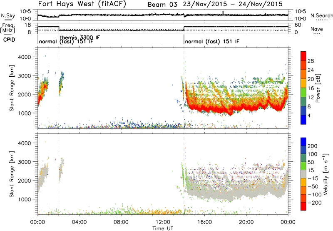Click the 'normal (fast) 151 IF' CPID label
The height and width of the screenshot is (231, 333).
(x=212, y=41)
